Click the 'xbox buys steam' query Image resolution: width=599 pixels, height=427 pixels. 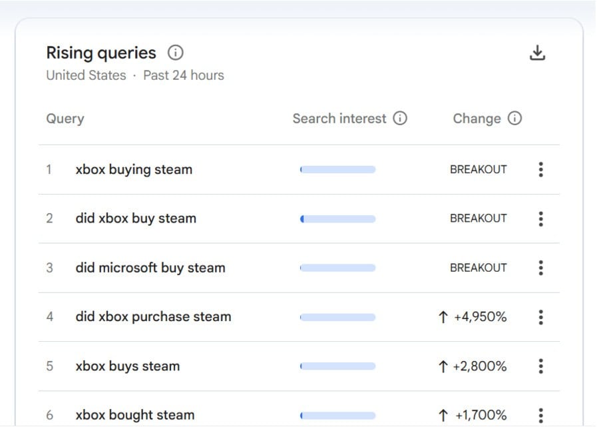127,366
